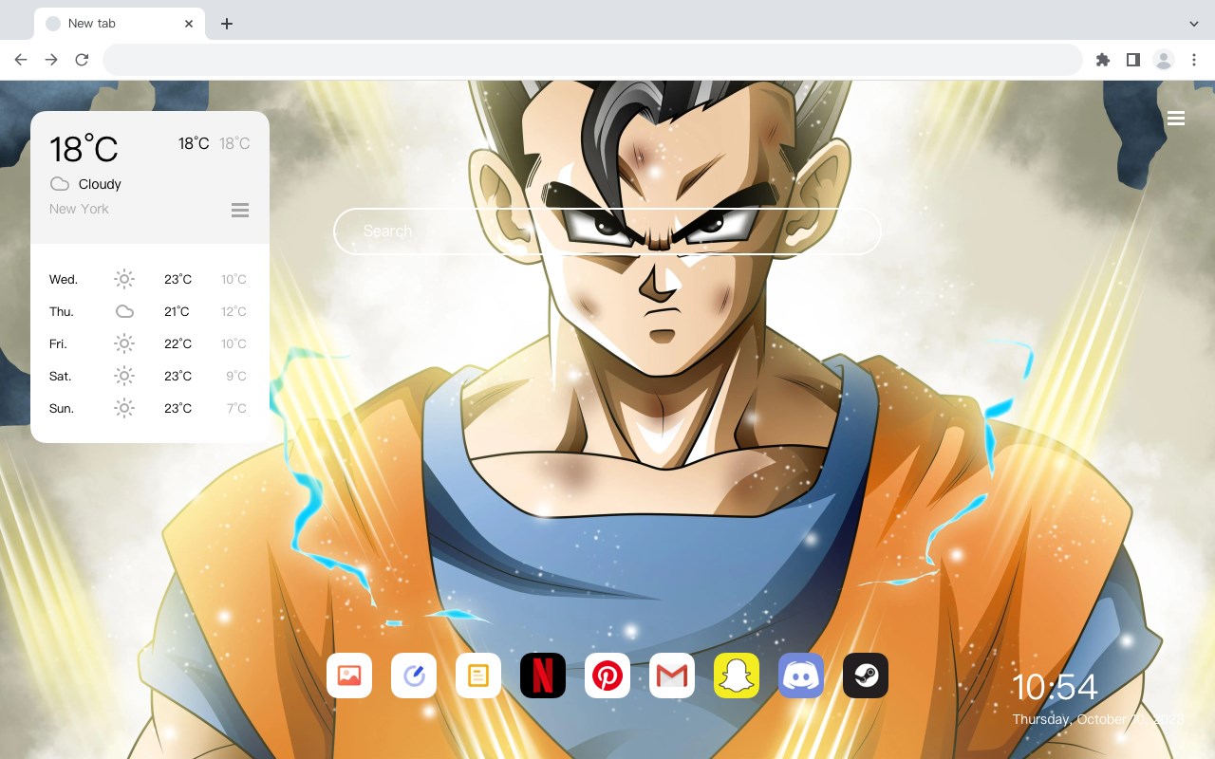Image resolution: width=1215 pixels, height=759 pixels.
Task: Click the New York location label
Action: click(x=79, y=209)
